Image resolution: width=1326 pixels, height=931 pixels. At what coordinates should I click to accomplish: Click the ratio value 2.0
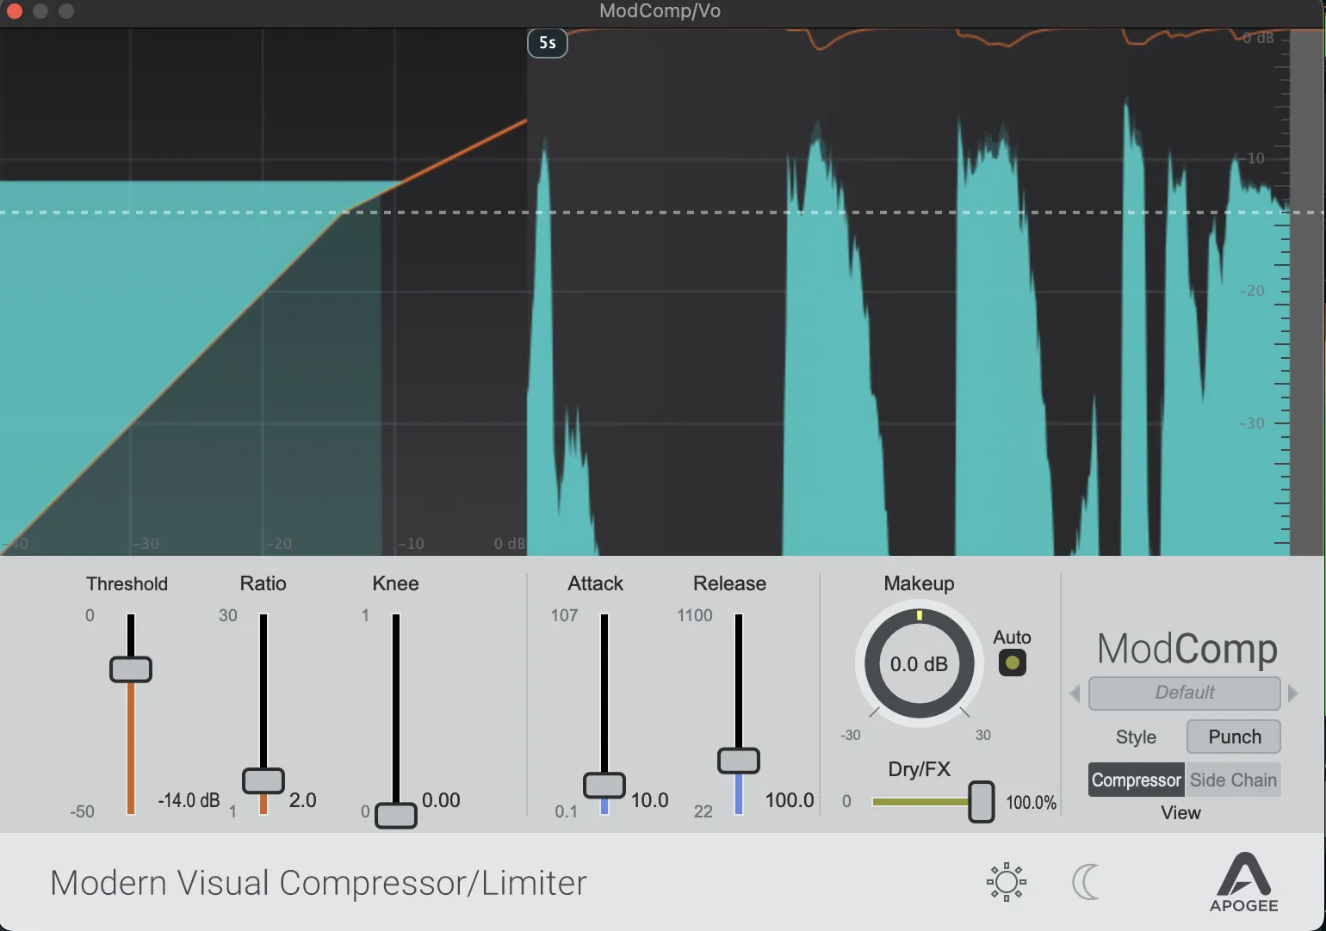tap(302, 800)
